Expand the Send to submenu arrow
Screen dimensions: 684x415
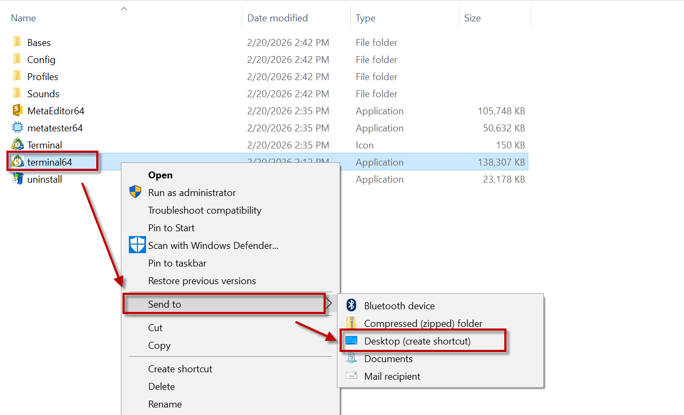(x=329, y=304)
